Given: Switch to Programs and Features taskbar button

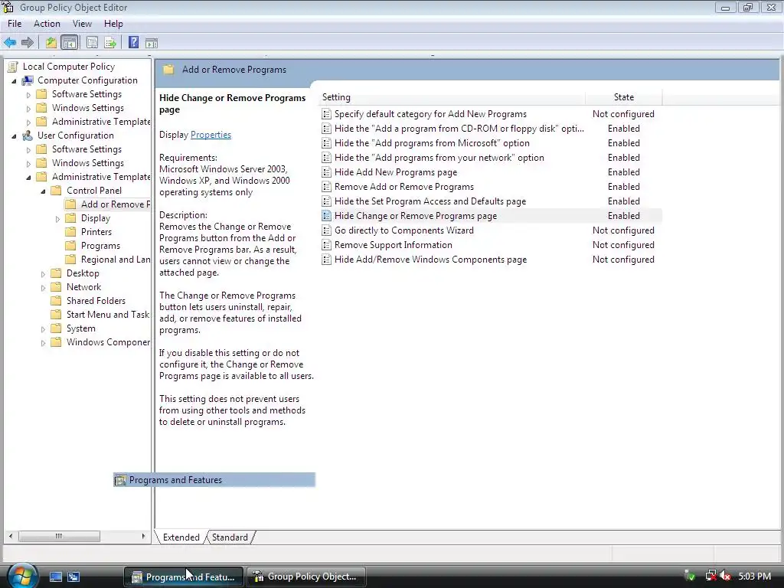Looking at the screenshot, I should (x=184, y=577).
